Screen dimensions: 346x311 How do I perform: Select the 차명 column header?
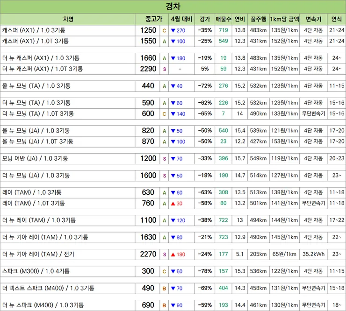(x=68, y=19)
